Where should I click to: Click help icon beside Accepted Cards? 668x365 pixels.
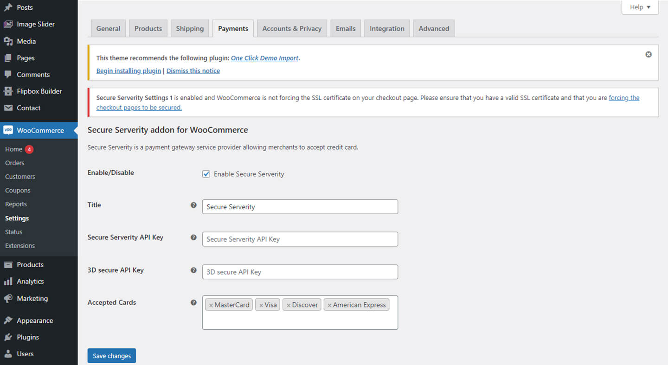pyautogui.click(x=194, y=302)
